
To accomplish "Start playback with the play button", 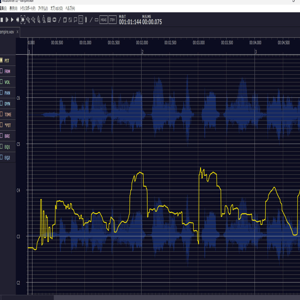I will 12,20.
